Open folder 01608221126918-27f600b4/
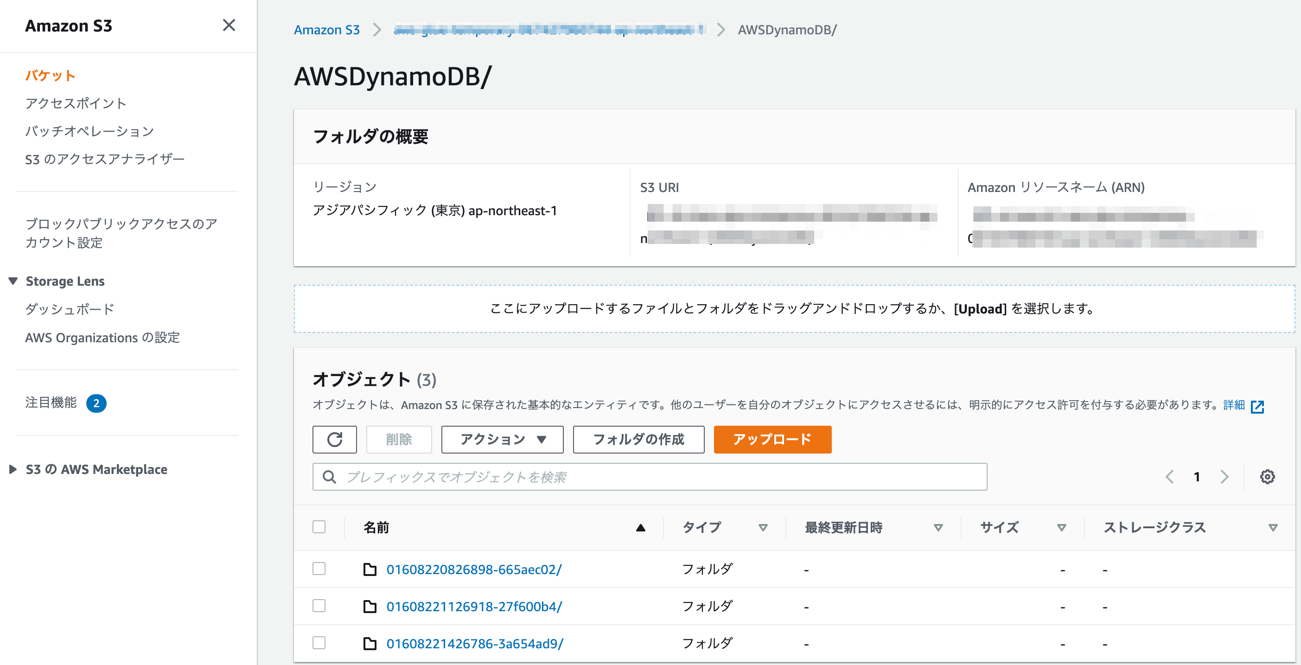This screenshot has width=1301, height=665. pyautogui.click(x=474, y=607)
